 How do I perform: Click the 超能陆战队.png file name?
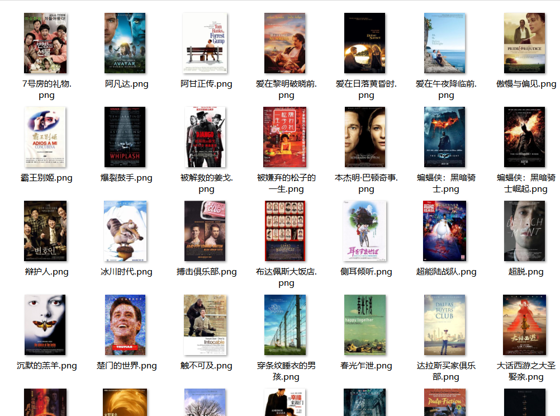click(x=446, y=272)
